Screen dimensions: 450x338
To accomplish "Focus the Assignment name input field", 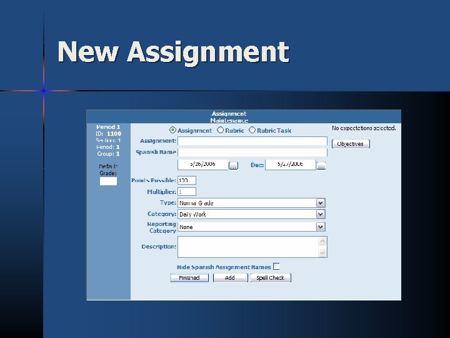I will pos(252,141).
